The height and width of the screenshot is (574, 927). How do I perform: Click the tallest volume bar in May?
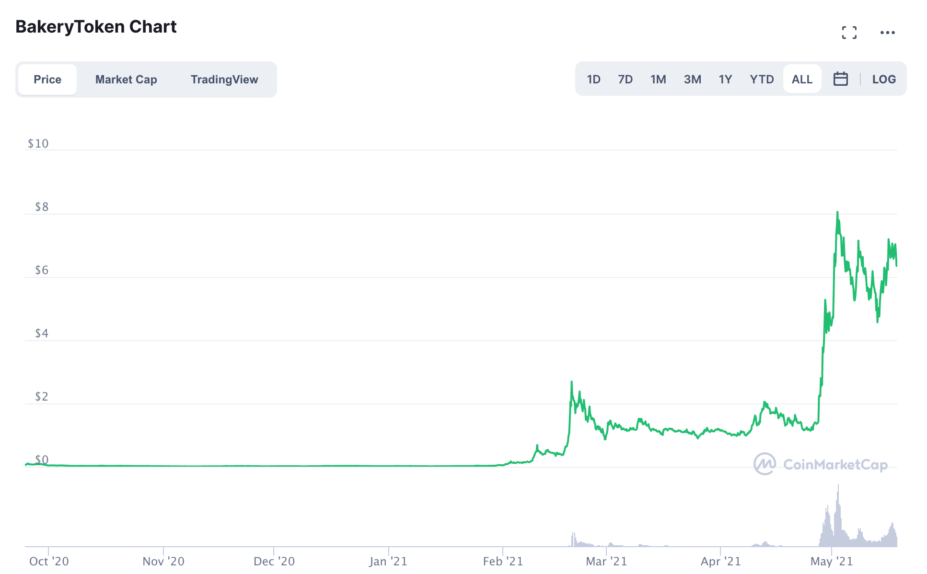[x=838, y=515]
